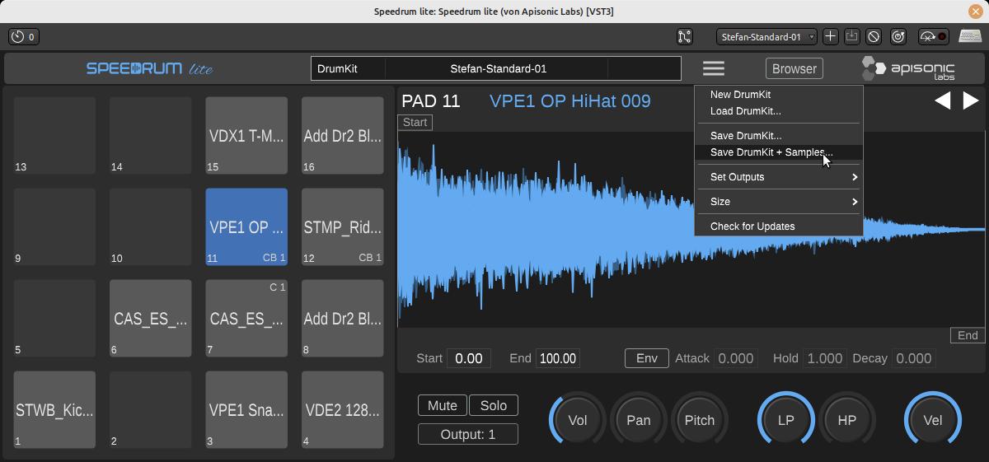
Task: Select empty pad 9
Action: click(54, 227)
